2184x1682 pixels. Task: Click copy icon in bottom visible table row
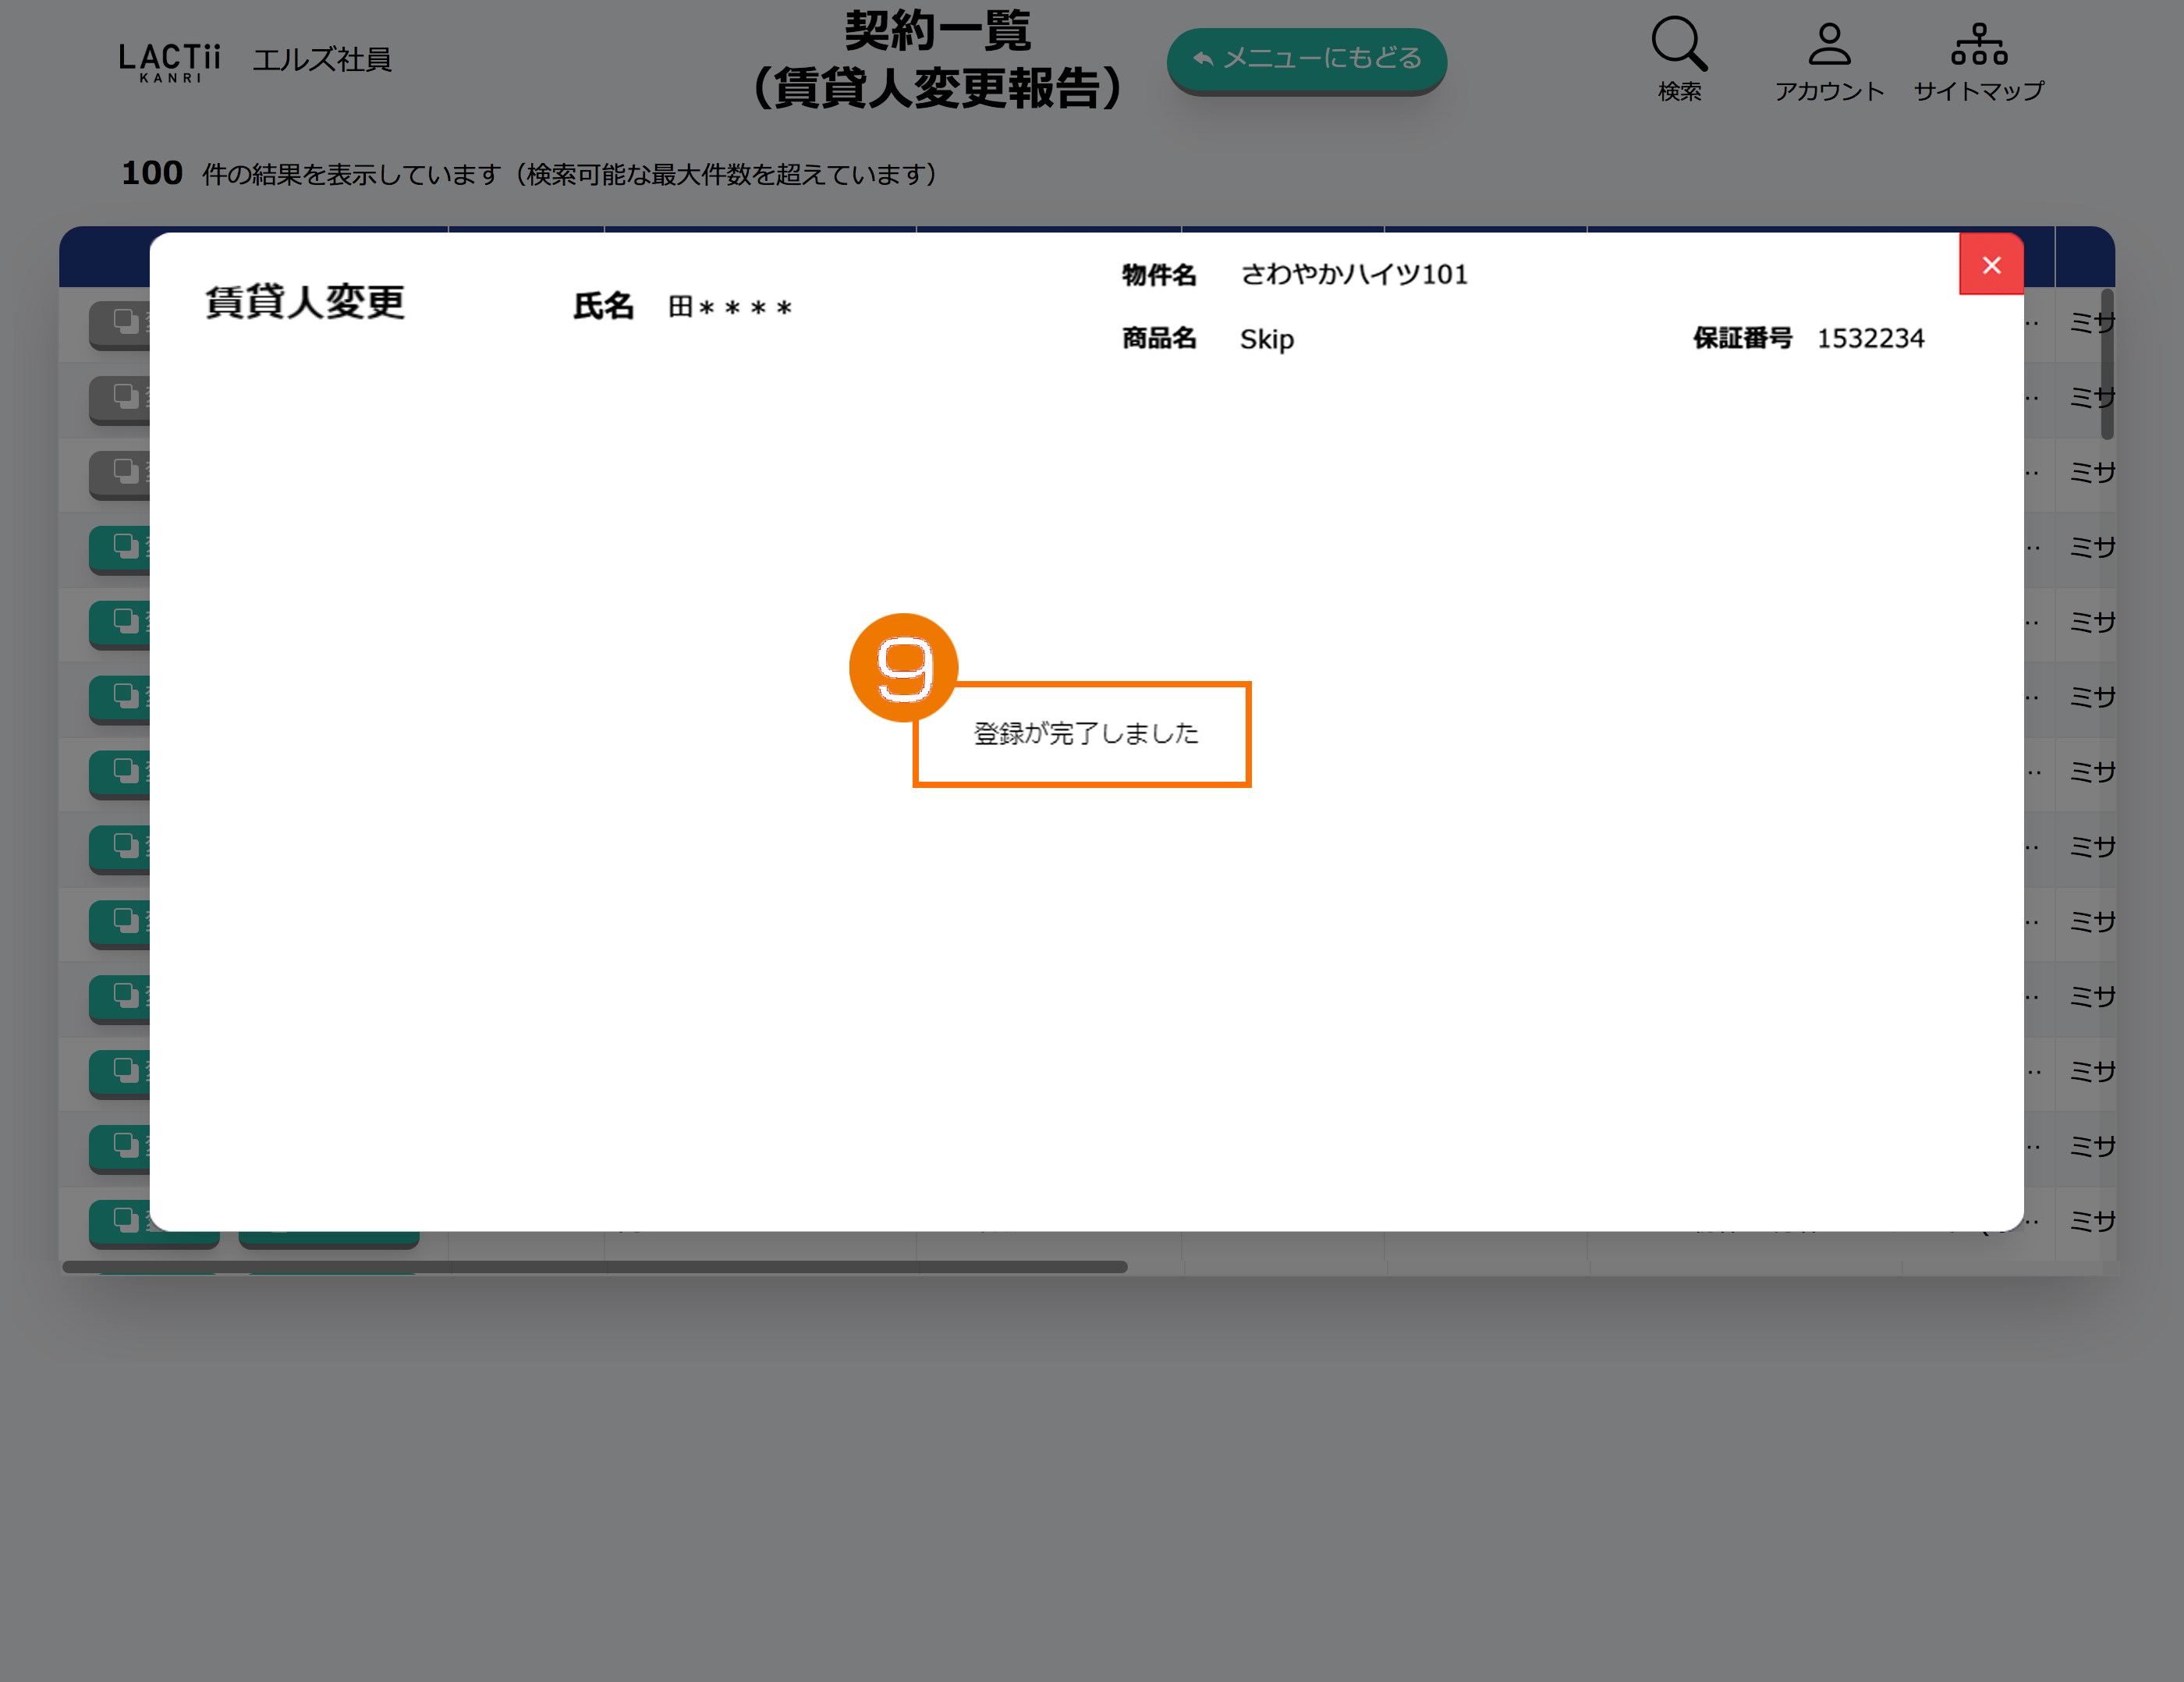coord(126,1220)
